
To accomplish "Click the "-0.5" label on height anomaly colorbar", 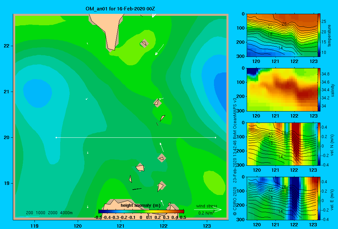I will [x=98, y=218].
